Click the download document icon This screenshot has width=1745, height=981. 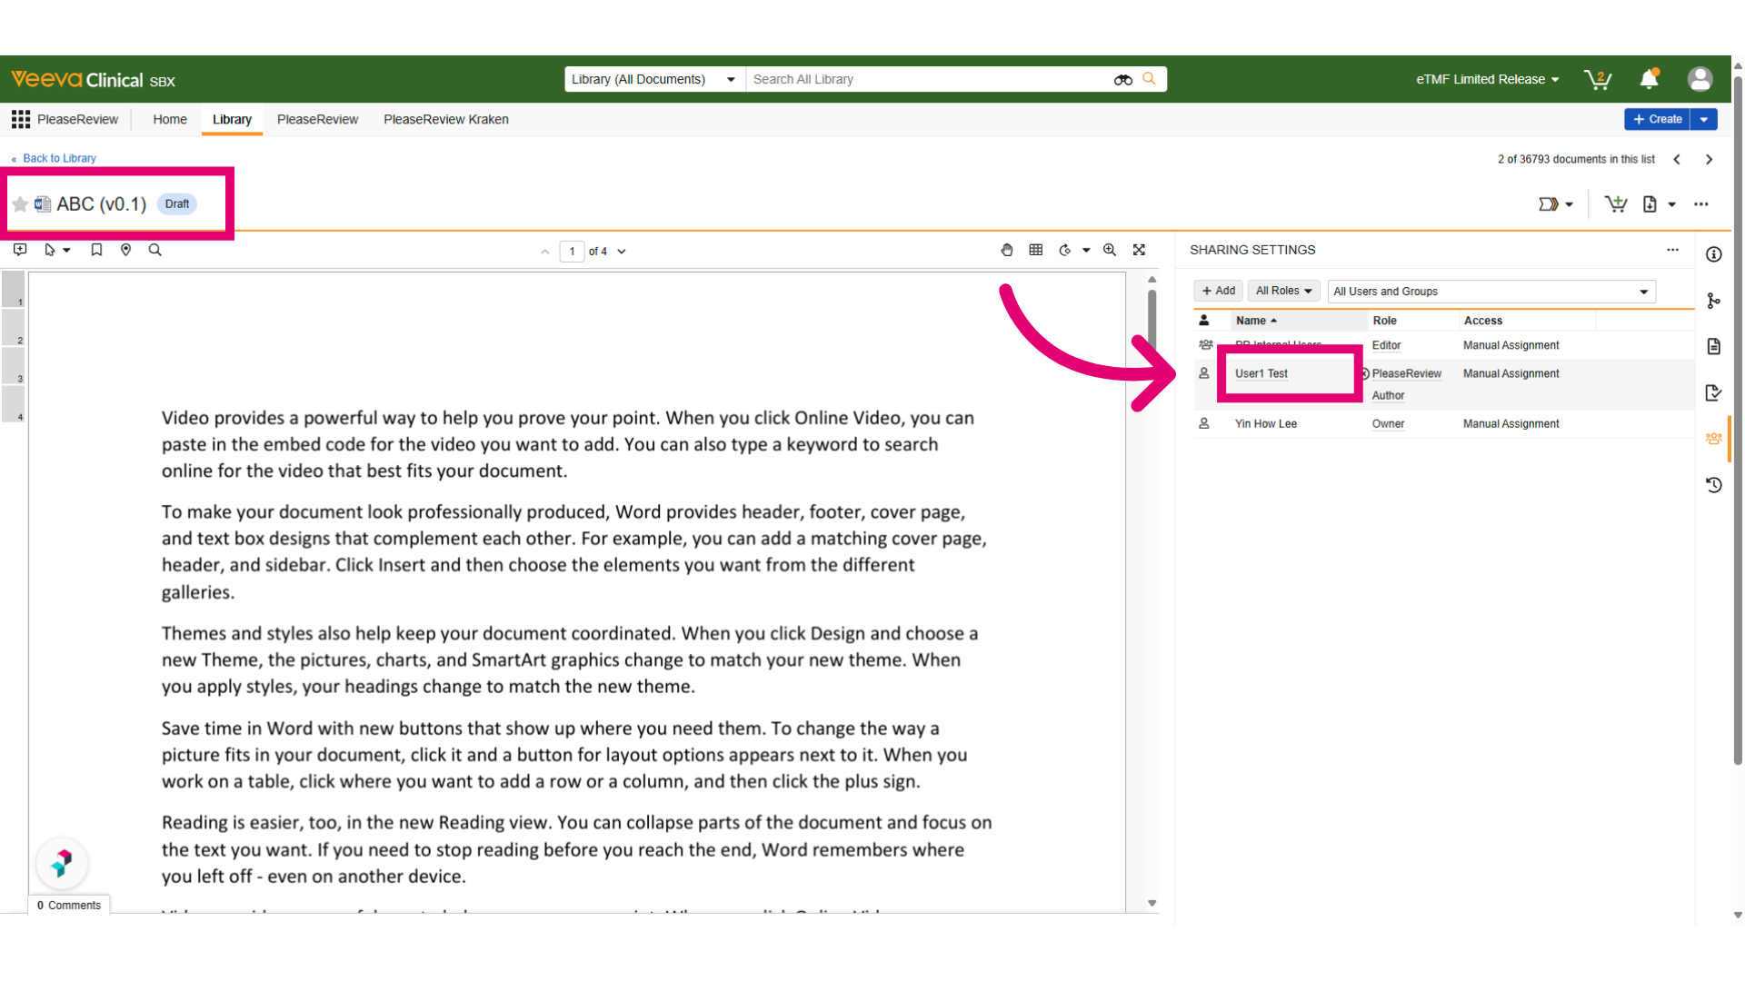pyautogui.click(x=1650, y=204)
